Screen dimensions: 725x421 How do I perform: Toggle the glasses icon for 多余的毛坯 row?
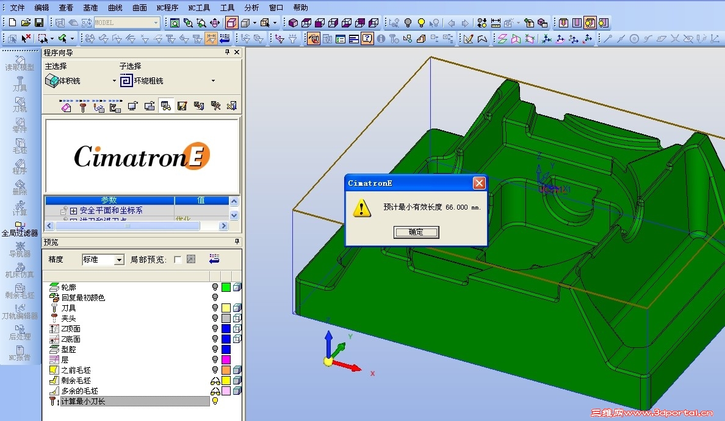coord(215,391)
